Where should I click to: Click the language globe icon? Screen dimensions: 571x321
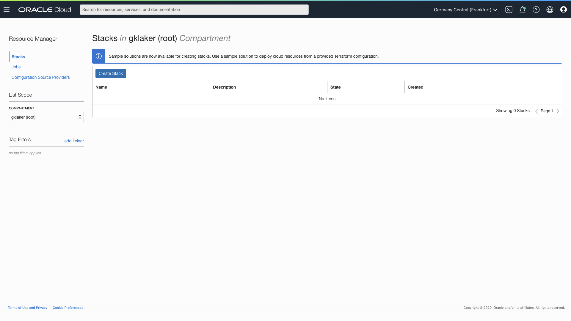pyautogui.click(x=550, y=10)
